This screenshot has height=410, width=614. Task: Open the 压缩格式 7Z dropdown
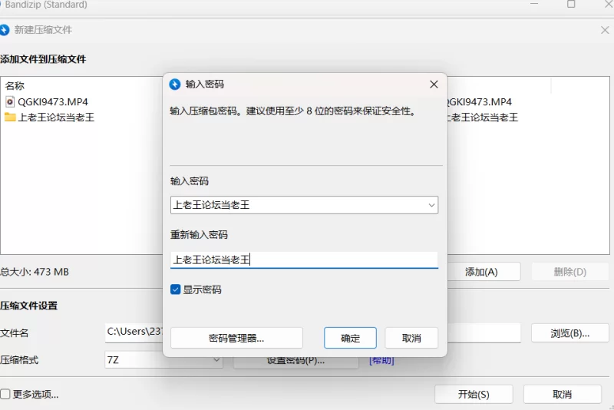(x=216, y=359)
